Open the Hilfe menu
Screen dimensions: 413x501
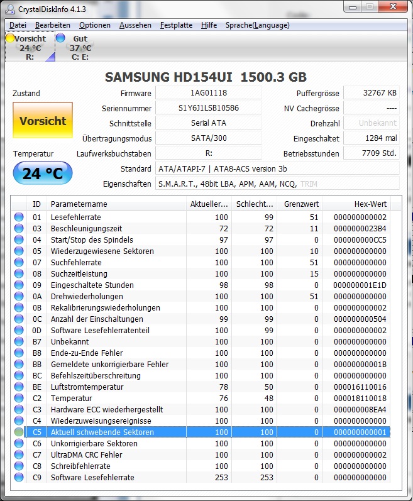[209, 25]
